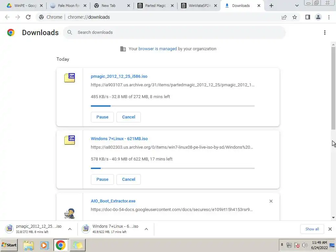Click the browser forward arrow
The height and width of the screenshot is (252, 336).
18,17
